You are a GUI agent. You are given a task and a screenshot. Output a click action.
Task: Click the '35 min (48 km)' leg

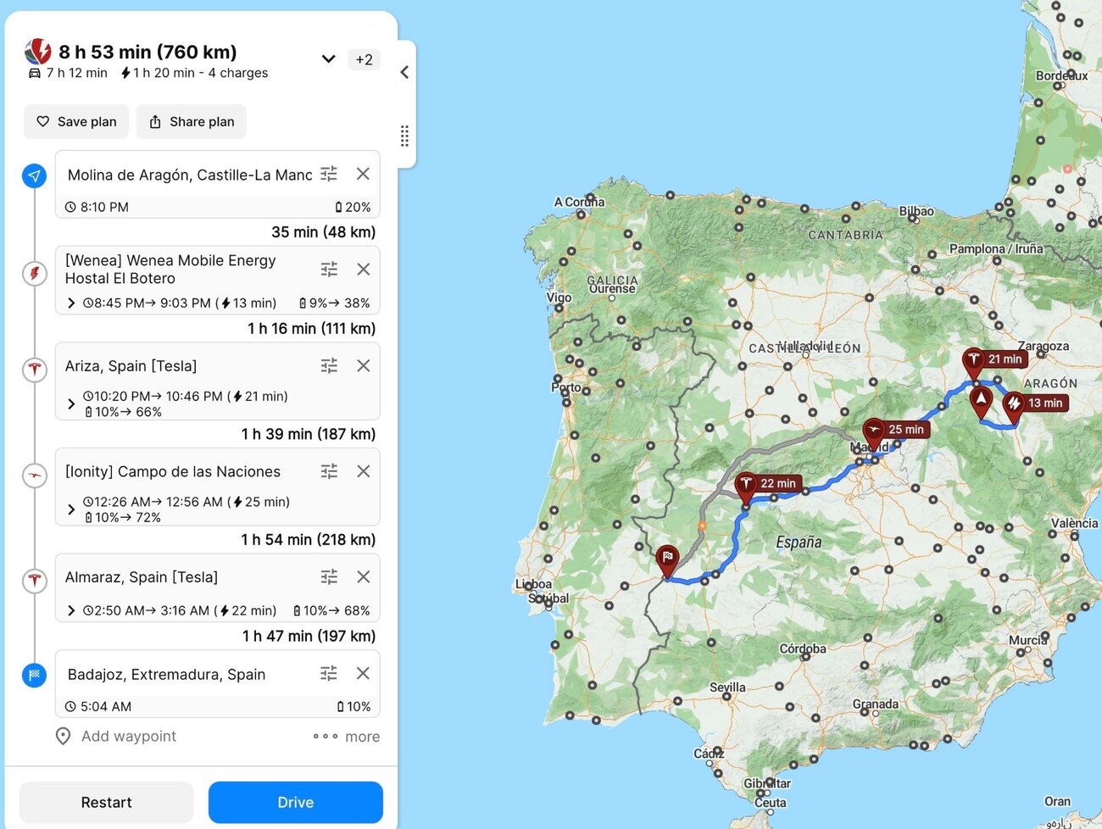pyautogui.click(x=323, y=232)
